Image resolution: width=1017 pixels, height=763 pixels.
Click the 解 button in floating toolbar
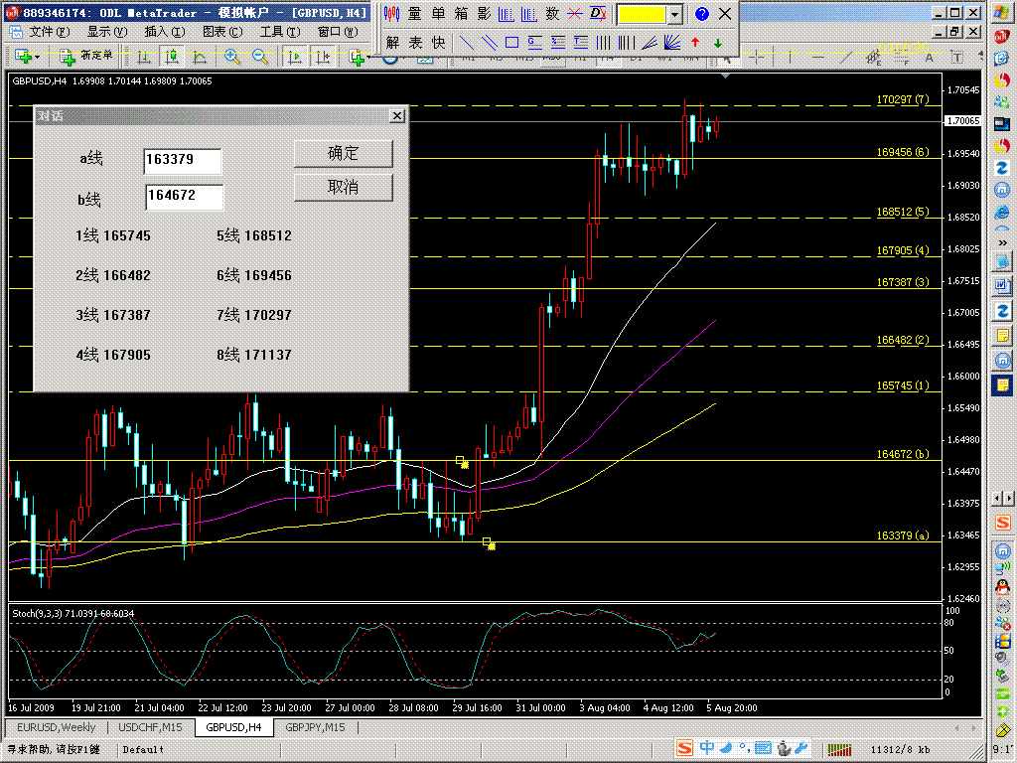tap(392, 43)
